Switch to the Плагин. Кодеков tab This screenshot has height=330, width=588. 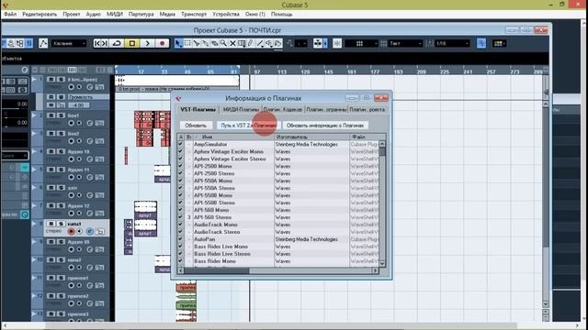pos(282,110)
